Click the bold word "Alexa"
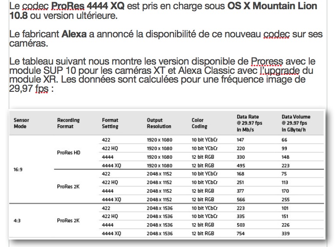This screenshot has width=336, height=247. click(74, 34)
